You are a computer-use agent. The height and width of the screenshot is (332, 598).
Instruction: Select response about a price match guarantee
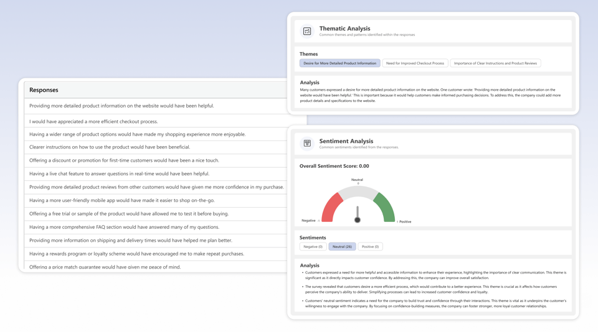tap(156, 266)
